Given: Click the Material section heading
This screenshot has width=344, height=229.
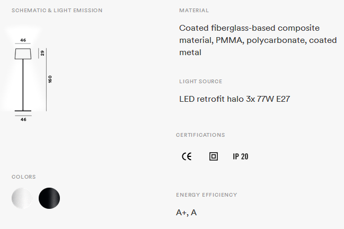Looking at the screenshot, I should coord(194,11).
